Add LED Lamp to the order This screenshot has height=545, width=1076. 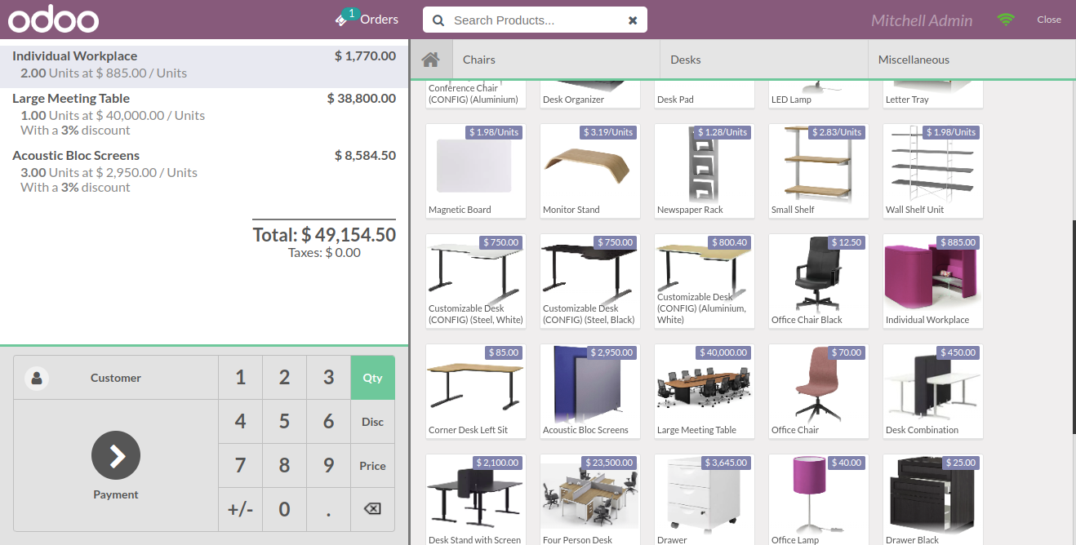tap(819, 95)
